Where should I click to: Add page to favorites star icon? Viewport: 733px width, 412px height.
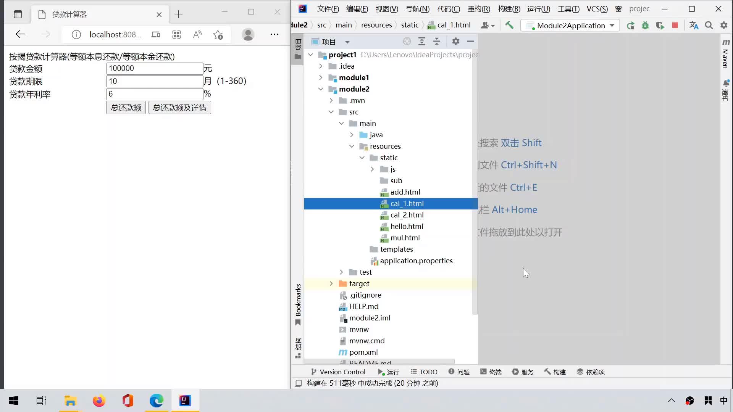[x=218, y=35]
